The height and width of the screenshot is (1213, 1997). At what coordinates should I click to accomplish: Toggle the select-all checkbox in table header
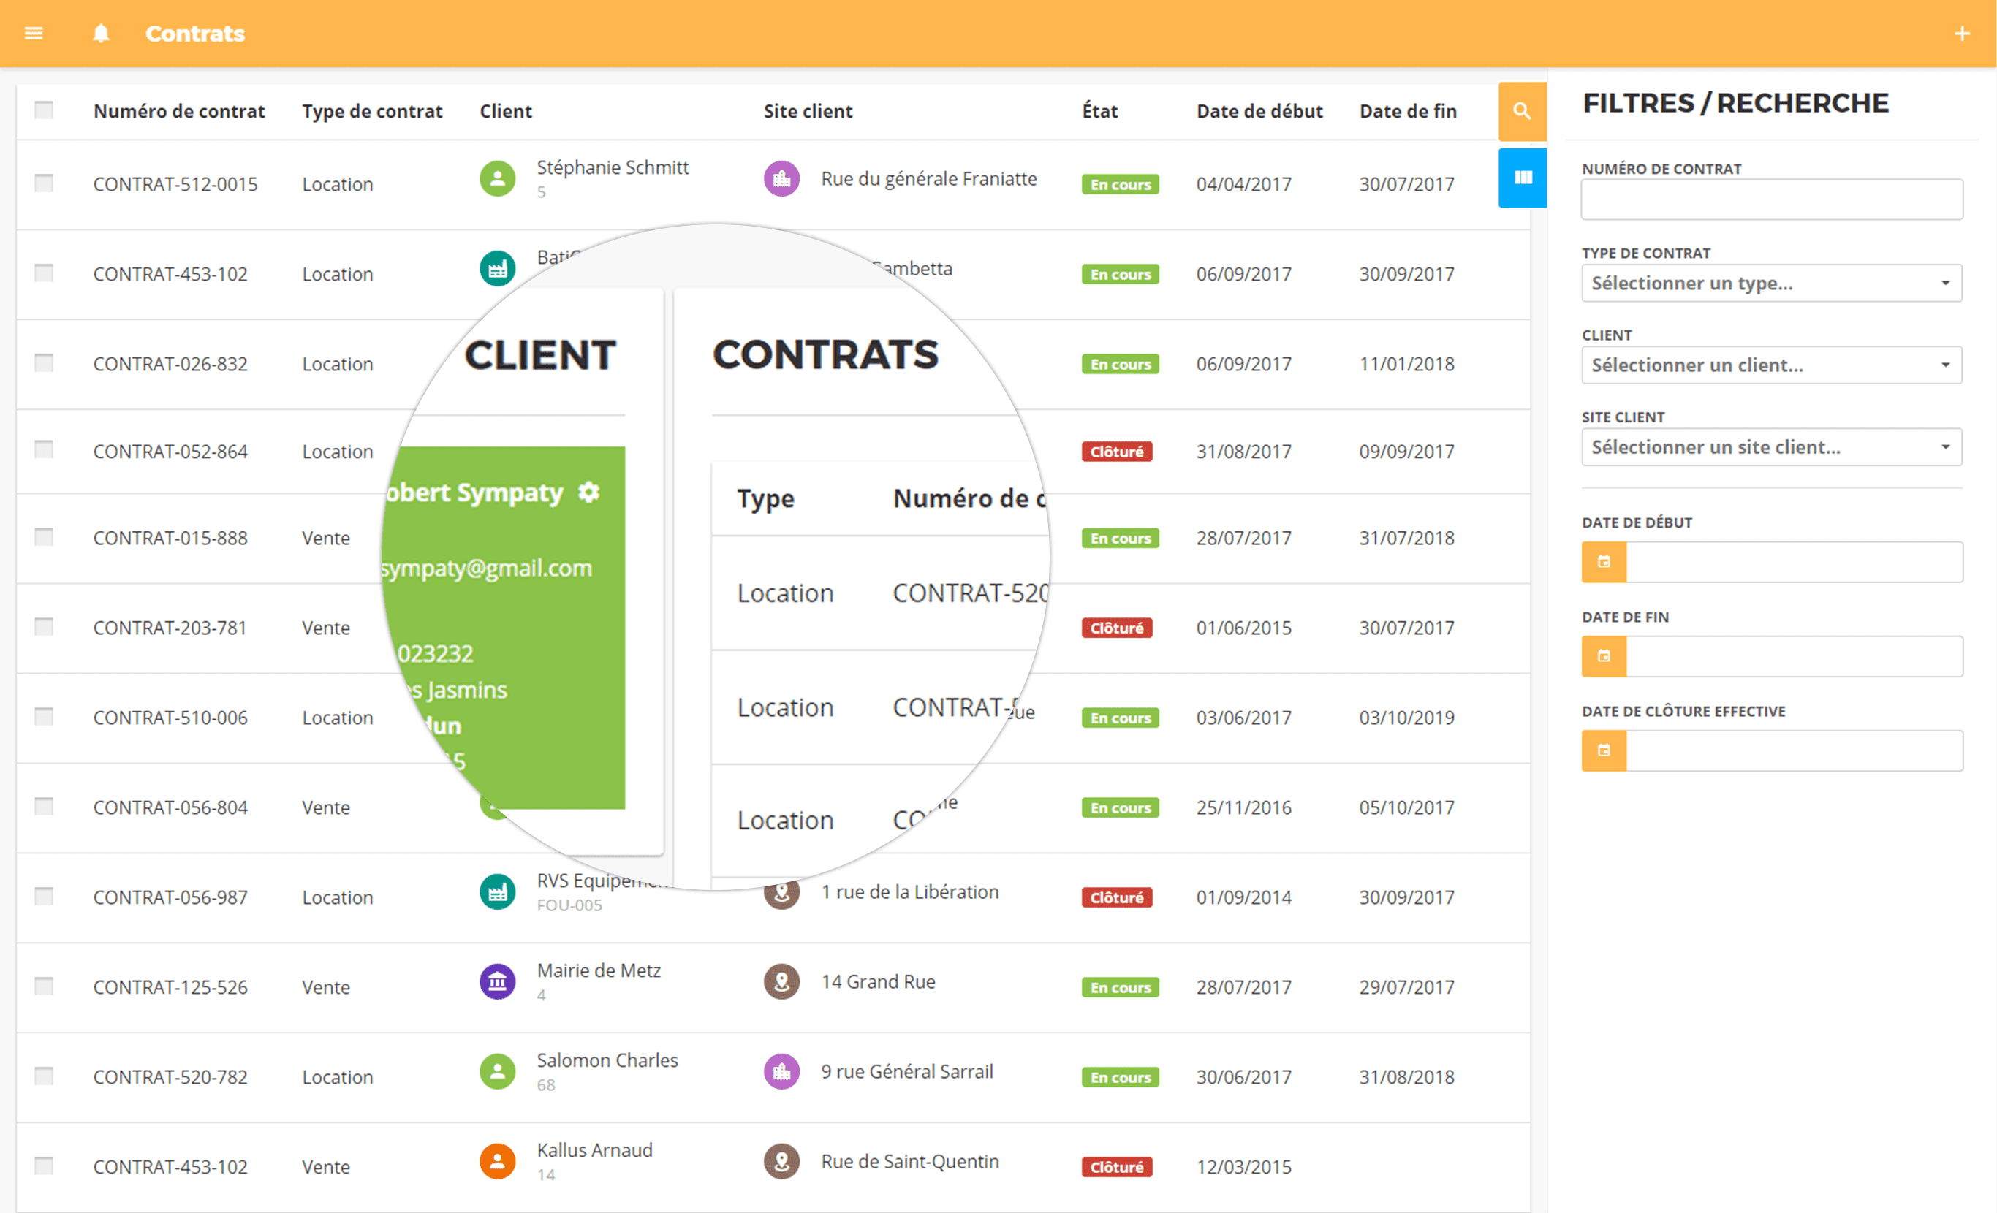(x=44, y=110)
